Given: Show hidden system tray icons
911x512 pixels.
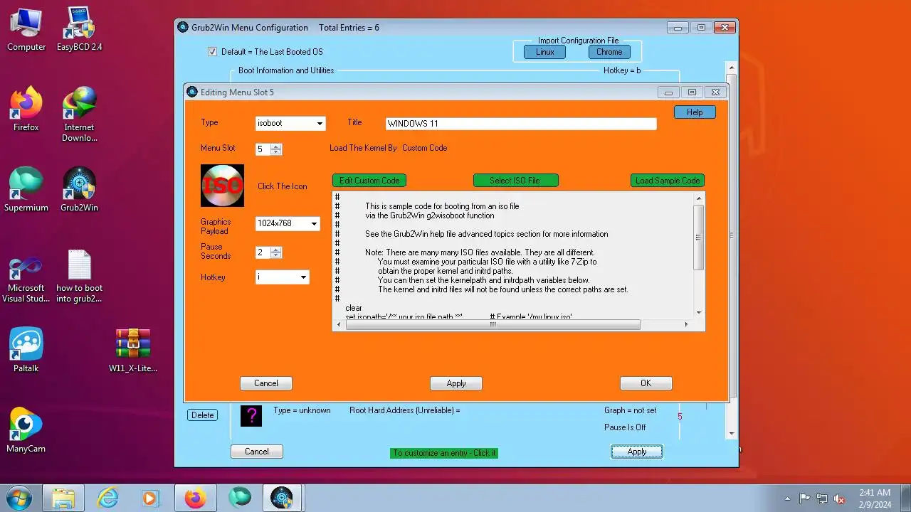Looking at the screenshot, I should point(787,498).
